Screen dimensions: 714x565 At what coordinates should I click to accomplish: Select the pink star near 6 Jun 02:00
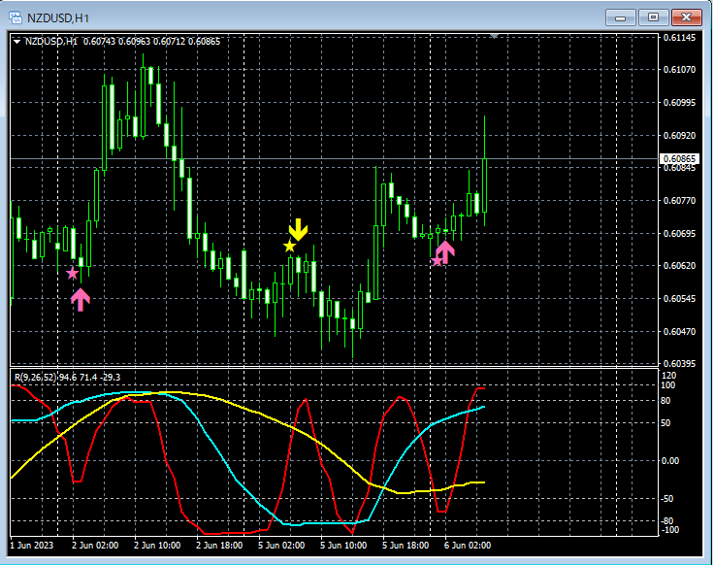click(438, 260)
